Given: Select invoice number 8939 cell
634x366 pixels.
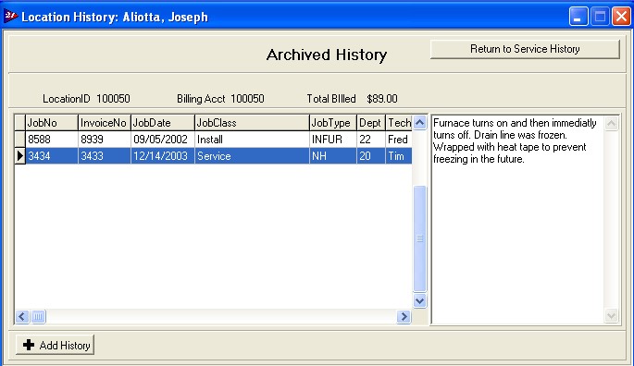Looking at the screenshot, I should 104,140.
